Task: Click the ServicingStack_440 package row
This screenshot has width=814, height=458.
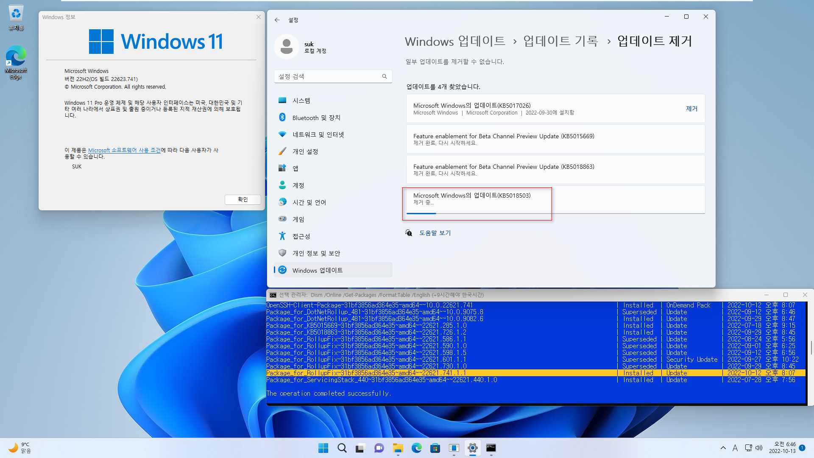Action: tap(536, 380)
